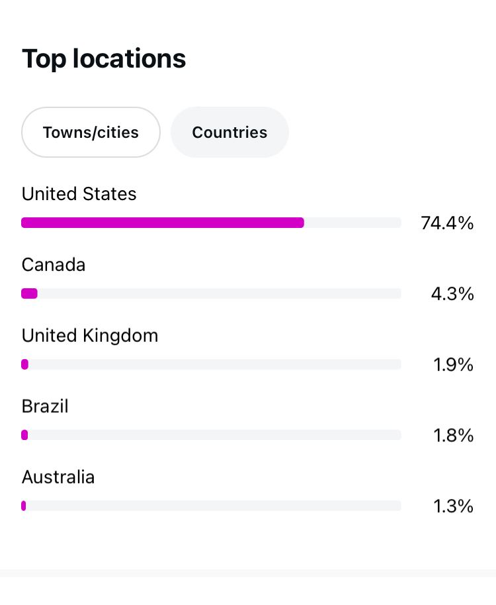Select the Countries tab
This screenshot has height=605, width=496.
(229, 133)
